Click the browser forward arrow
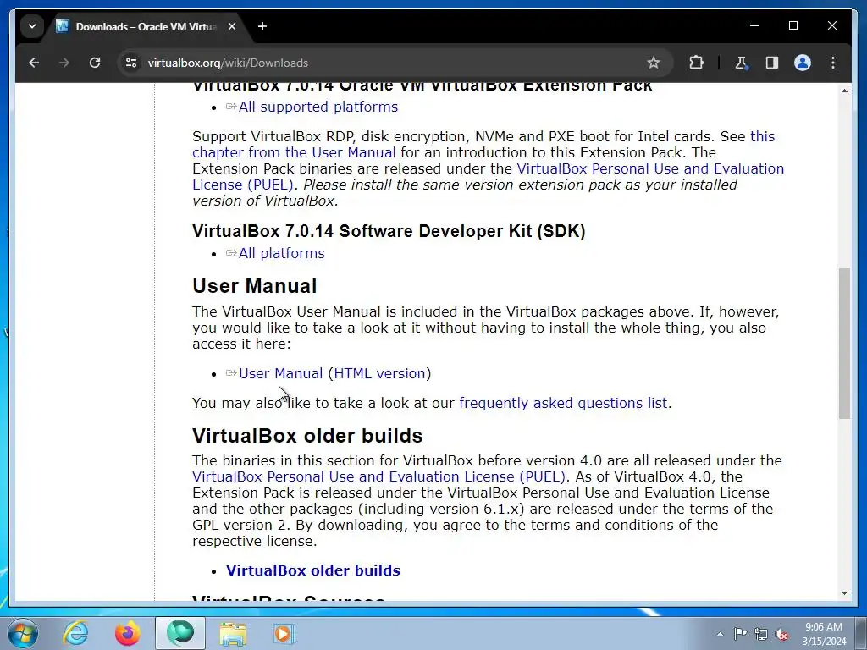 point(64,63)
